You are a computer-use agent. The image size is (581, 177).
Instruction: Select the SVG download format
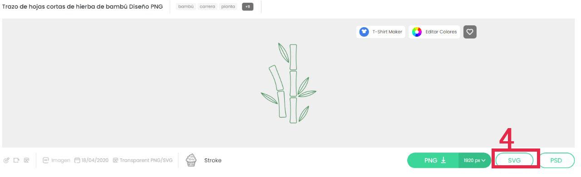click(514, 160)
